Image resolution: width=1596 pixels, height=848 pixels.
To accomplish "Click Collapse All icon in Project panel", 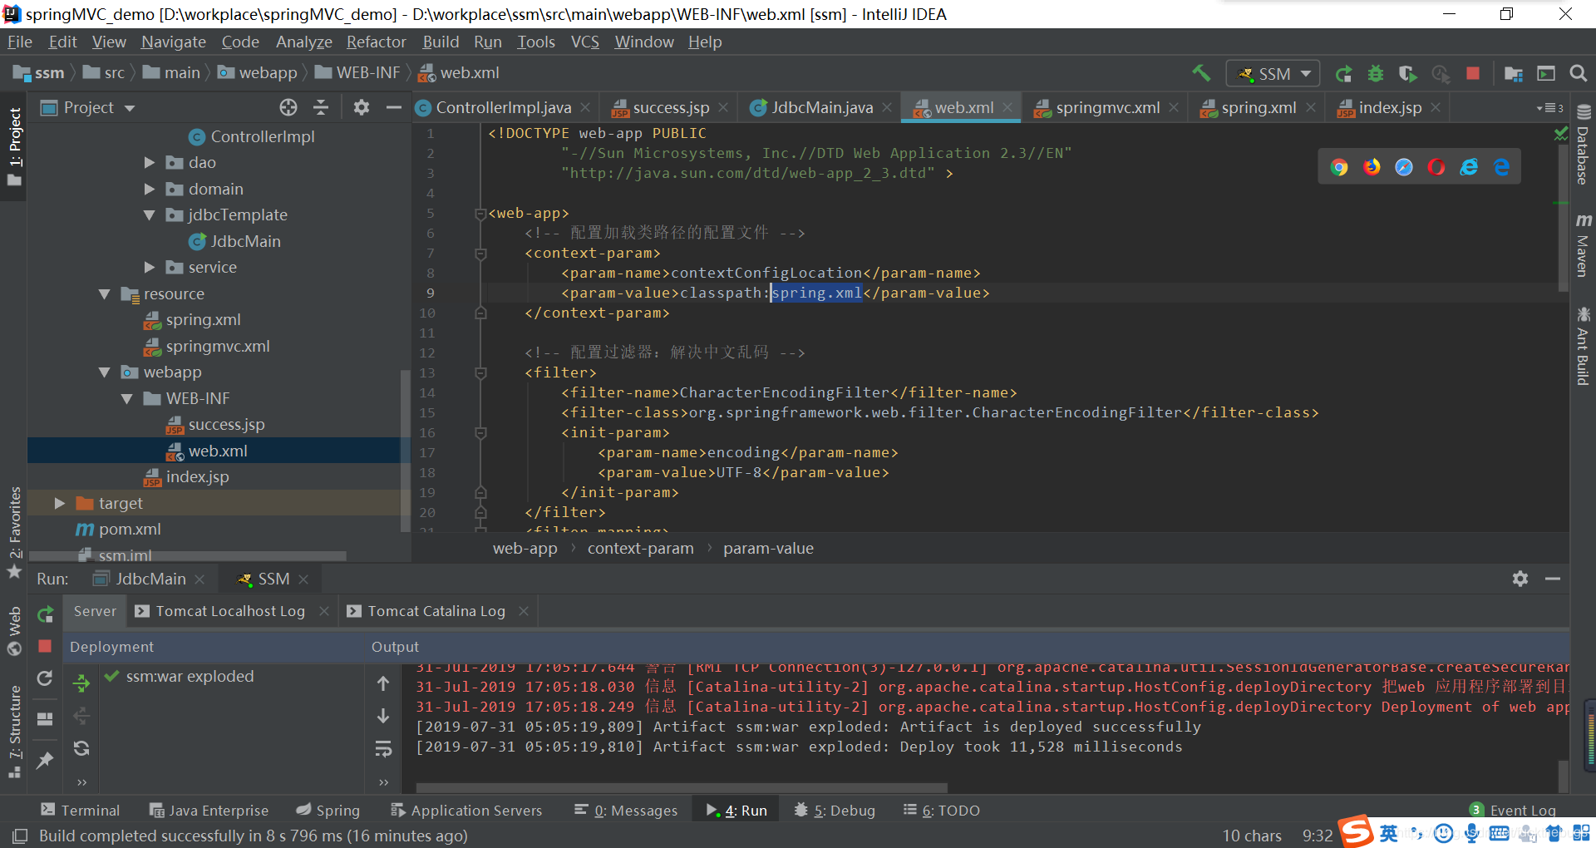I will [x=321, y=107].
